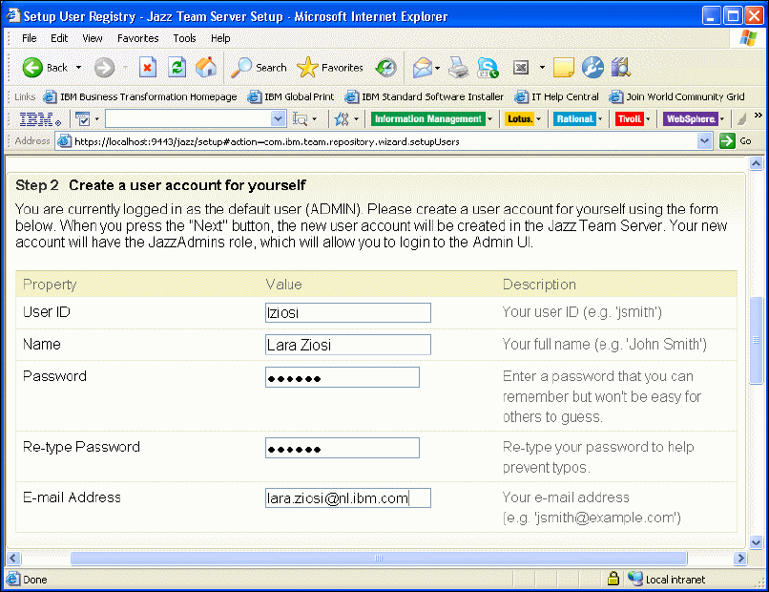Expand the Lotus dropdown
The height and width of the screenshot is (592, 769).
(538, 119)
